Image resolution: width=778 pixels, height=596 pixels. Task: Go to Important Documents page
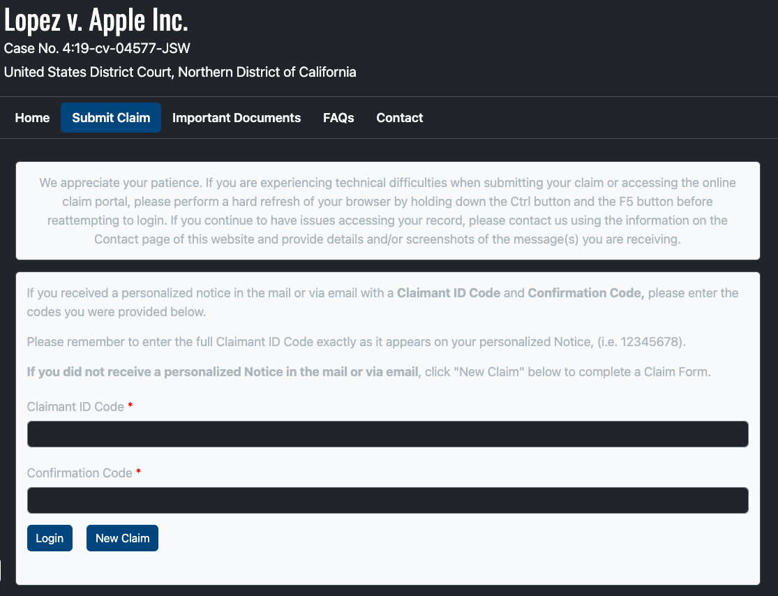click(x=236, y=118)
